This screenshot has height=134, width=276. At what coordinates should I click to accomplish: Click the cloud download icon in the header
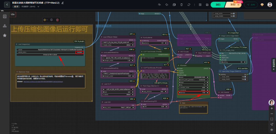(167, 5)
